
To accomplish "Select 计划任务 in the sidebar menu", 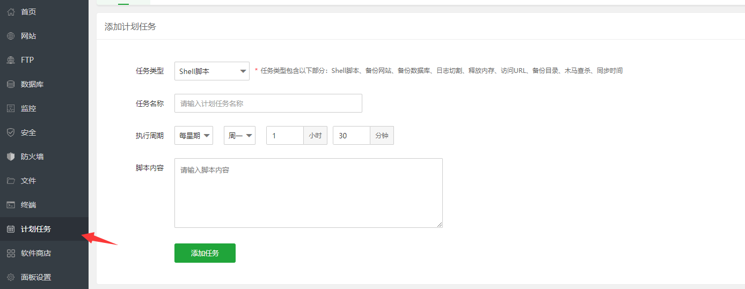I will [x=36, y=229].
